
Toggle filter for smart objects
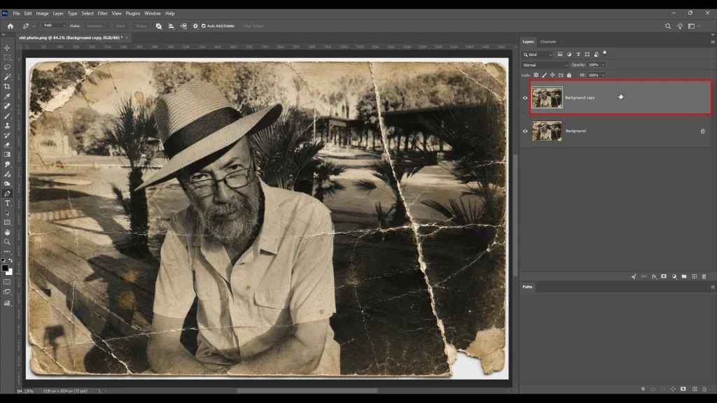(597, 55)
